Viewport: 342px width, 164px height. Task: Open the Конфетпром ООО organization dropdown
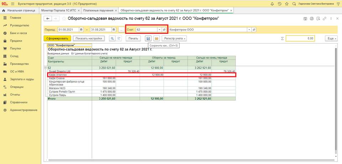[249, 30]
